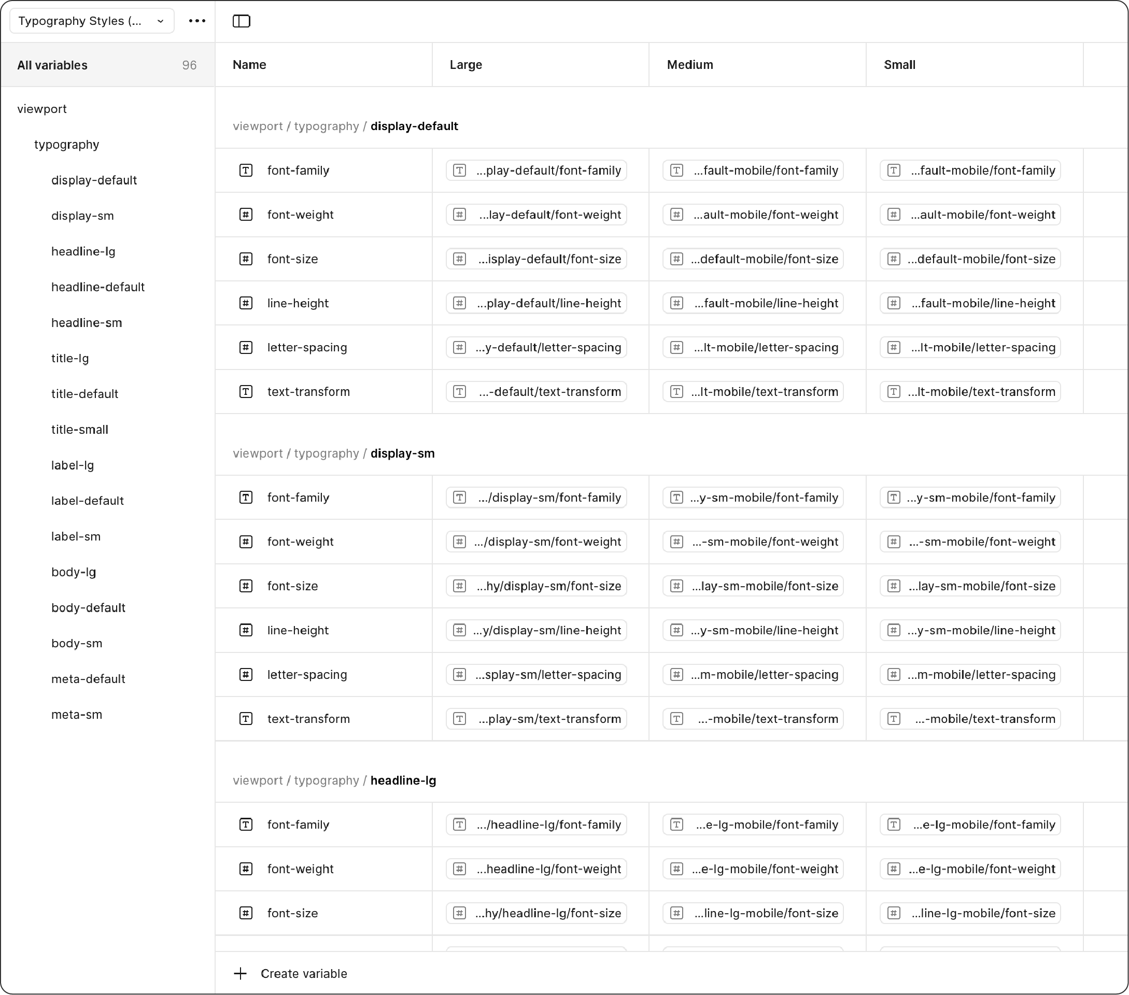Click the plus icon next to Create variable

(241, 973)
